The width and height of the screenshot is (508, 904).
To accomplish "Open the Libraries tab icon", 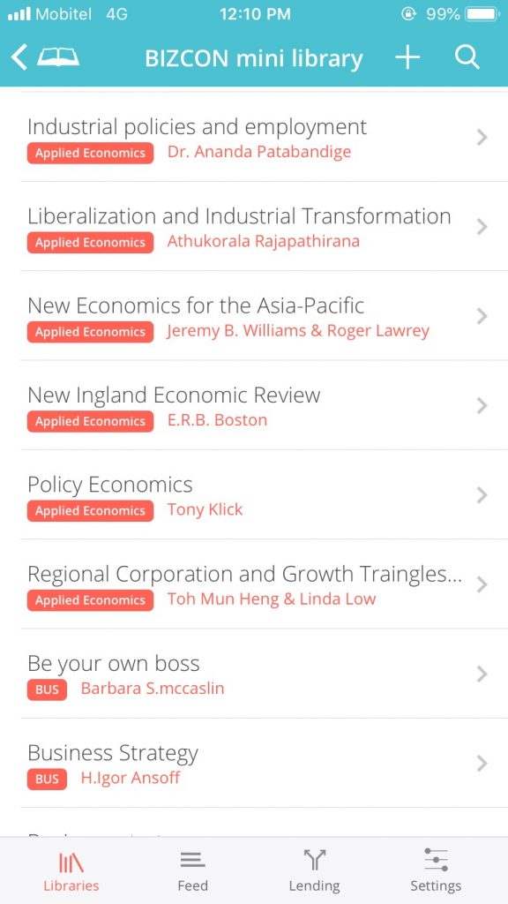I will pos(71,863).
